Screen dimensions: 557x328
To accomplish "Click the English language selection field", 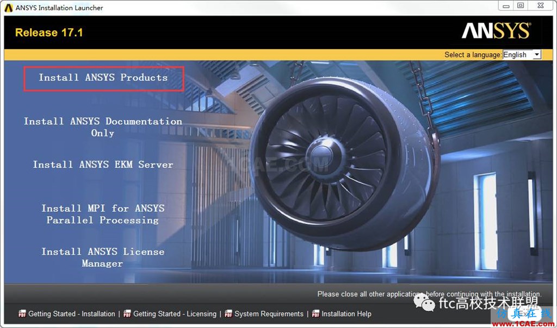I will [x=522, y=55].
